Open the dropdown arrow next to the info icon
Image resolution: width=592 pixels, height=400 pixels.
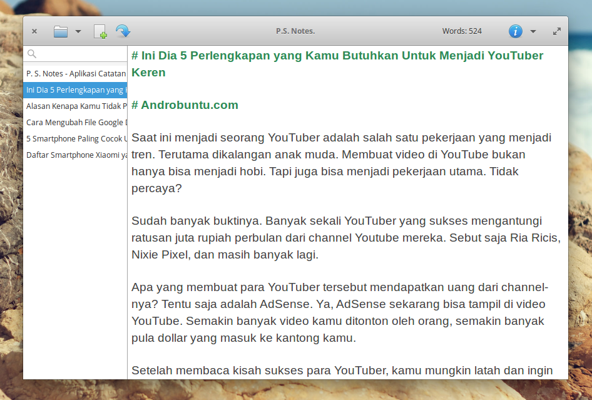(x=533, y=31)
